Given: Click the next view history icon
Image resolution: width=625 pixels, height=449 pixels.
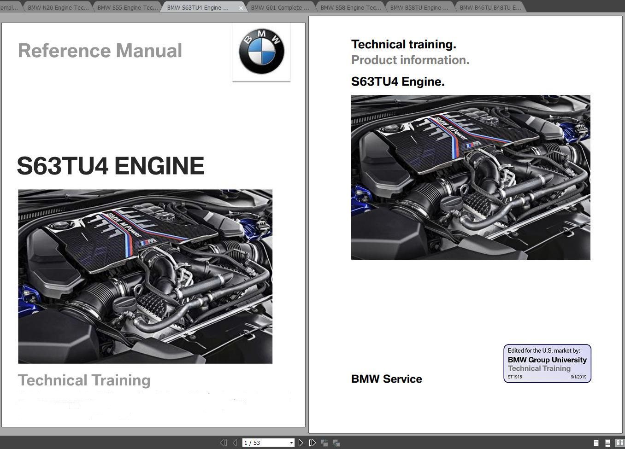Looking at the screenshot, I should (336, 443).
